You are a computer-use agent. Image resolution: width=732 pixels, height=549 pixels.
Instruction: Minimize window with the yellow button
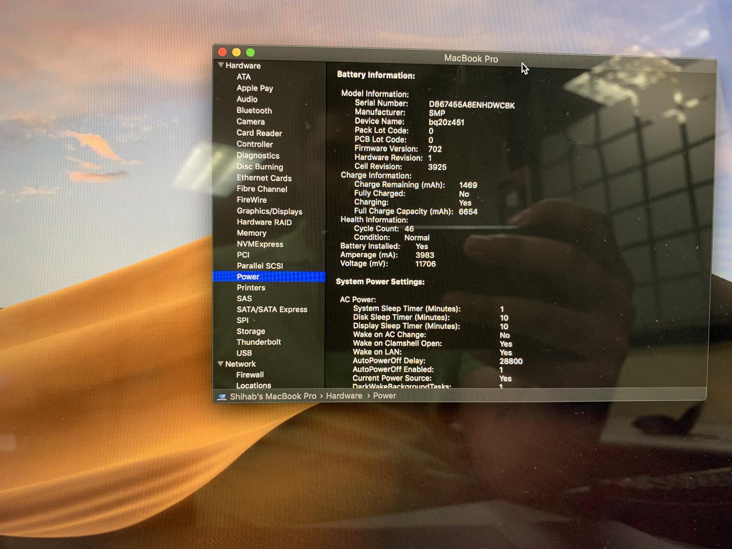236,52
